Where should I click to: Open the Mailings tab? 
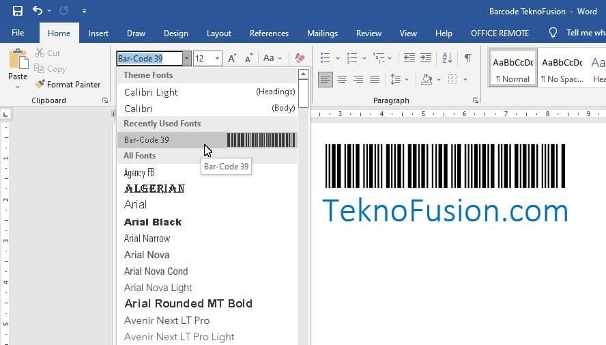pos(322,33)
